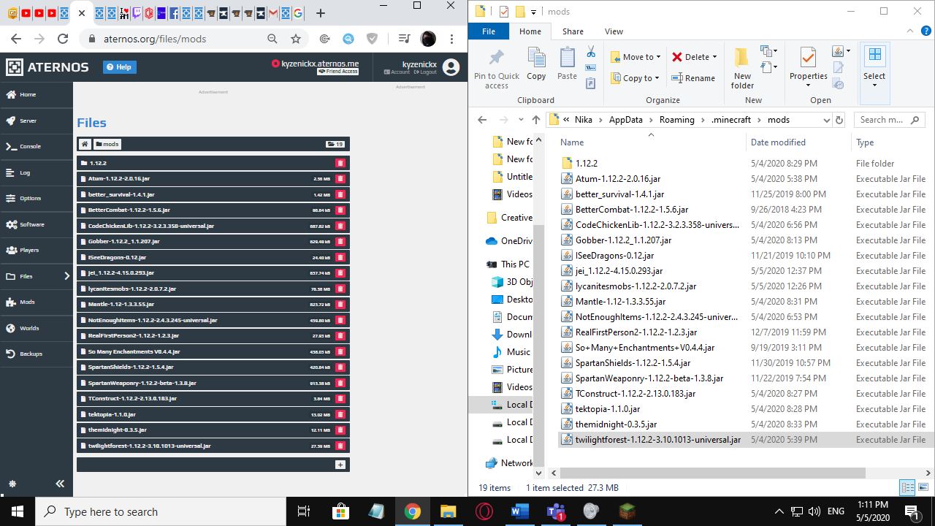Open Word from the taskbar

pos(519,511)
